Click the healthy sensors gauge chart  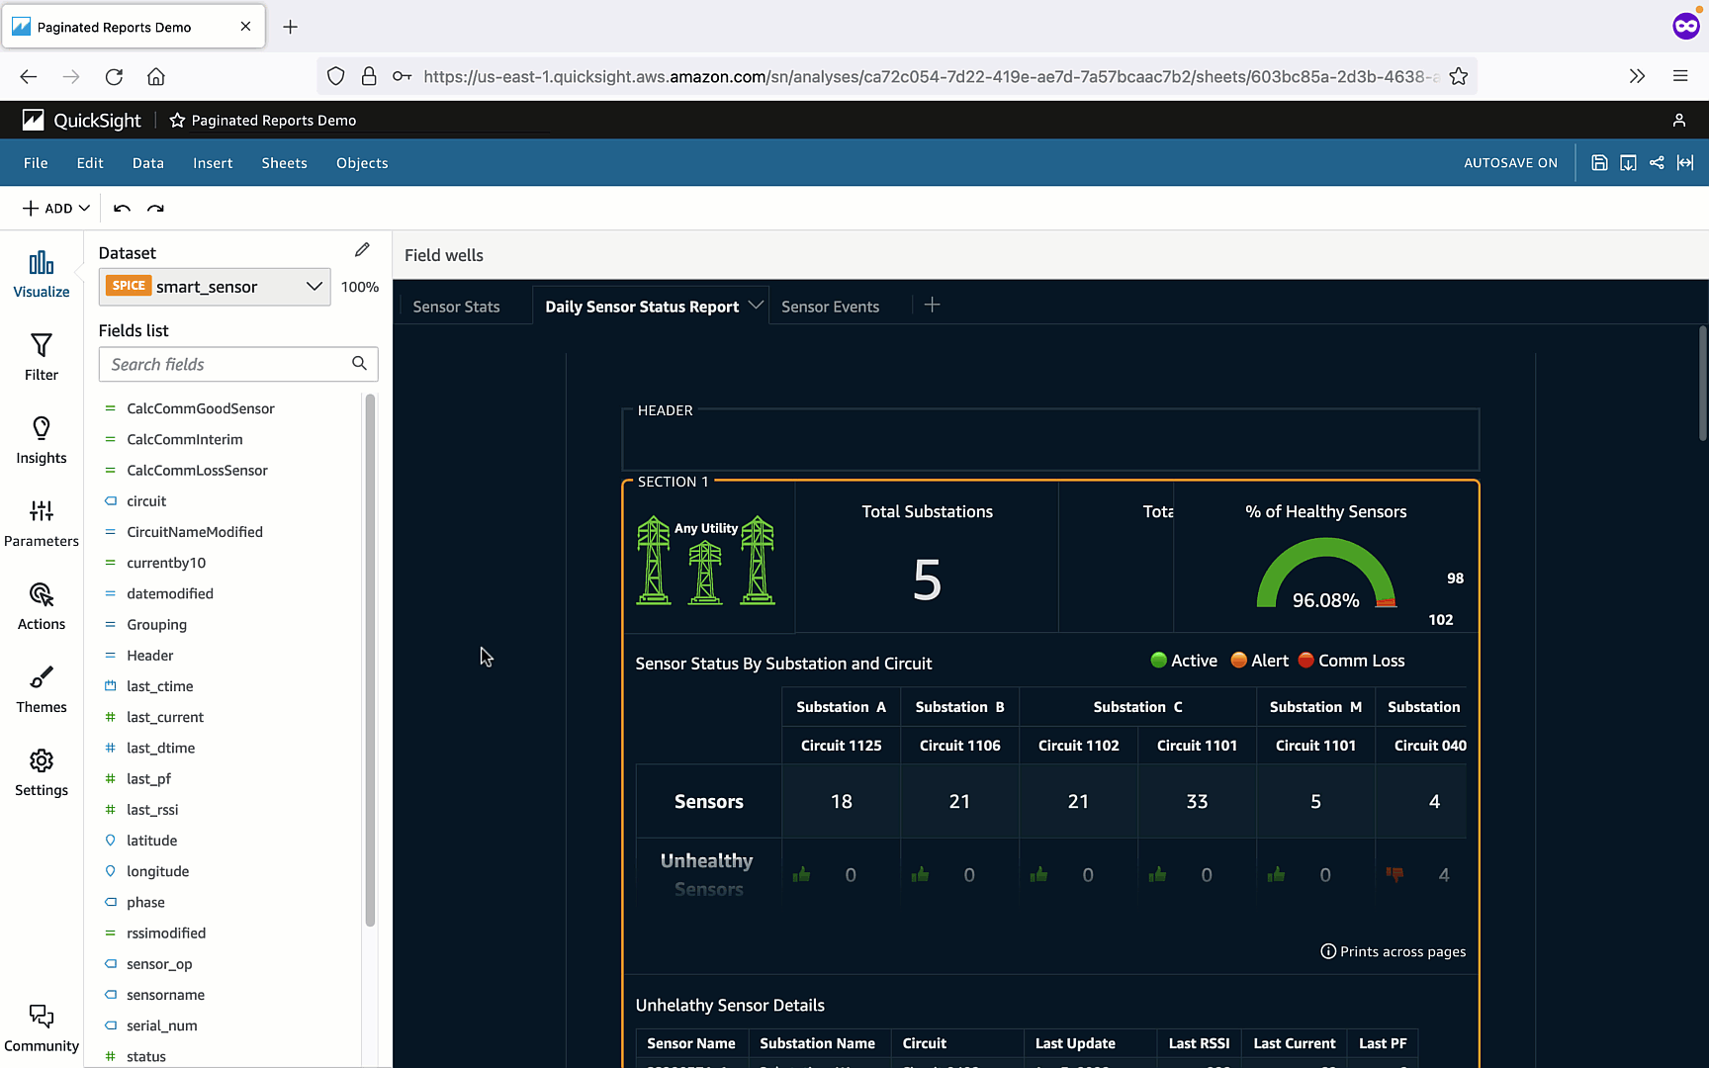(x=1325, y=574)
